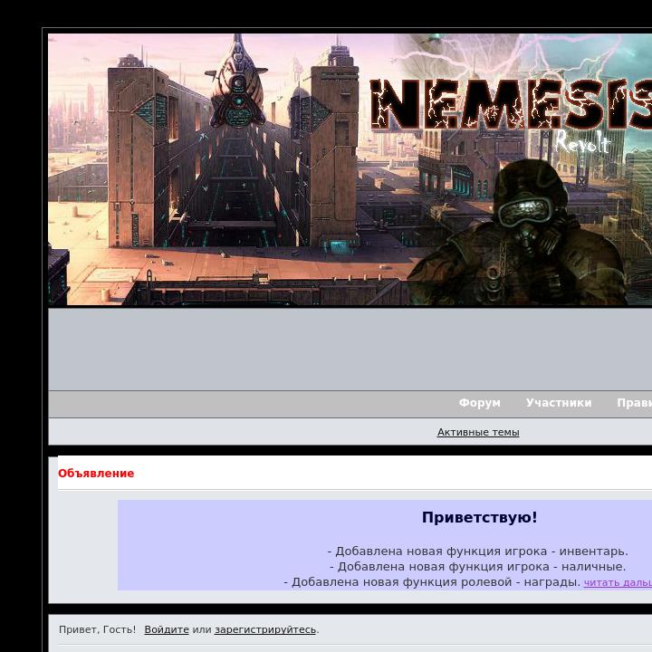Open the Участники menu item
The height and width of the screenshot is (652, 652).
[x=559, y=403]
